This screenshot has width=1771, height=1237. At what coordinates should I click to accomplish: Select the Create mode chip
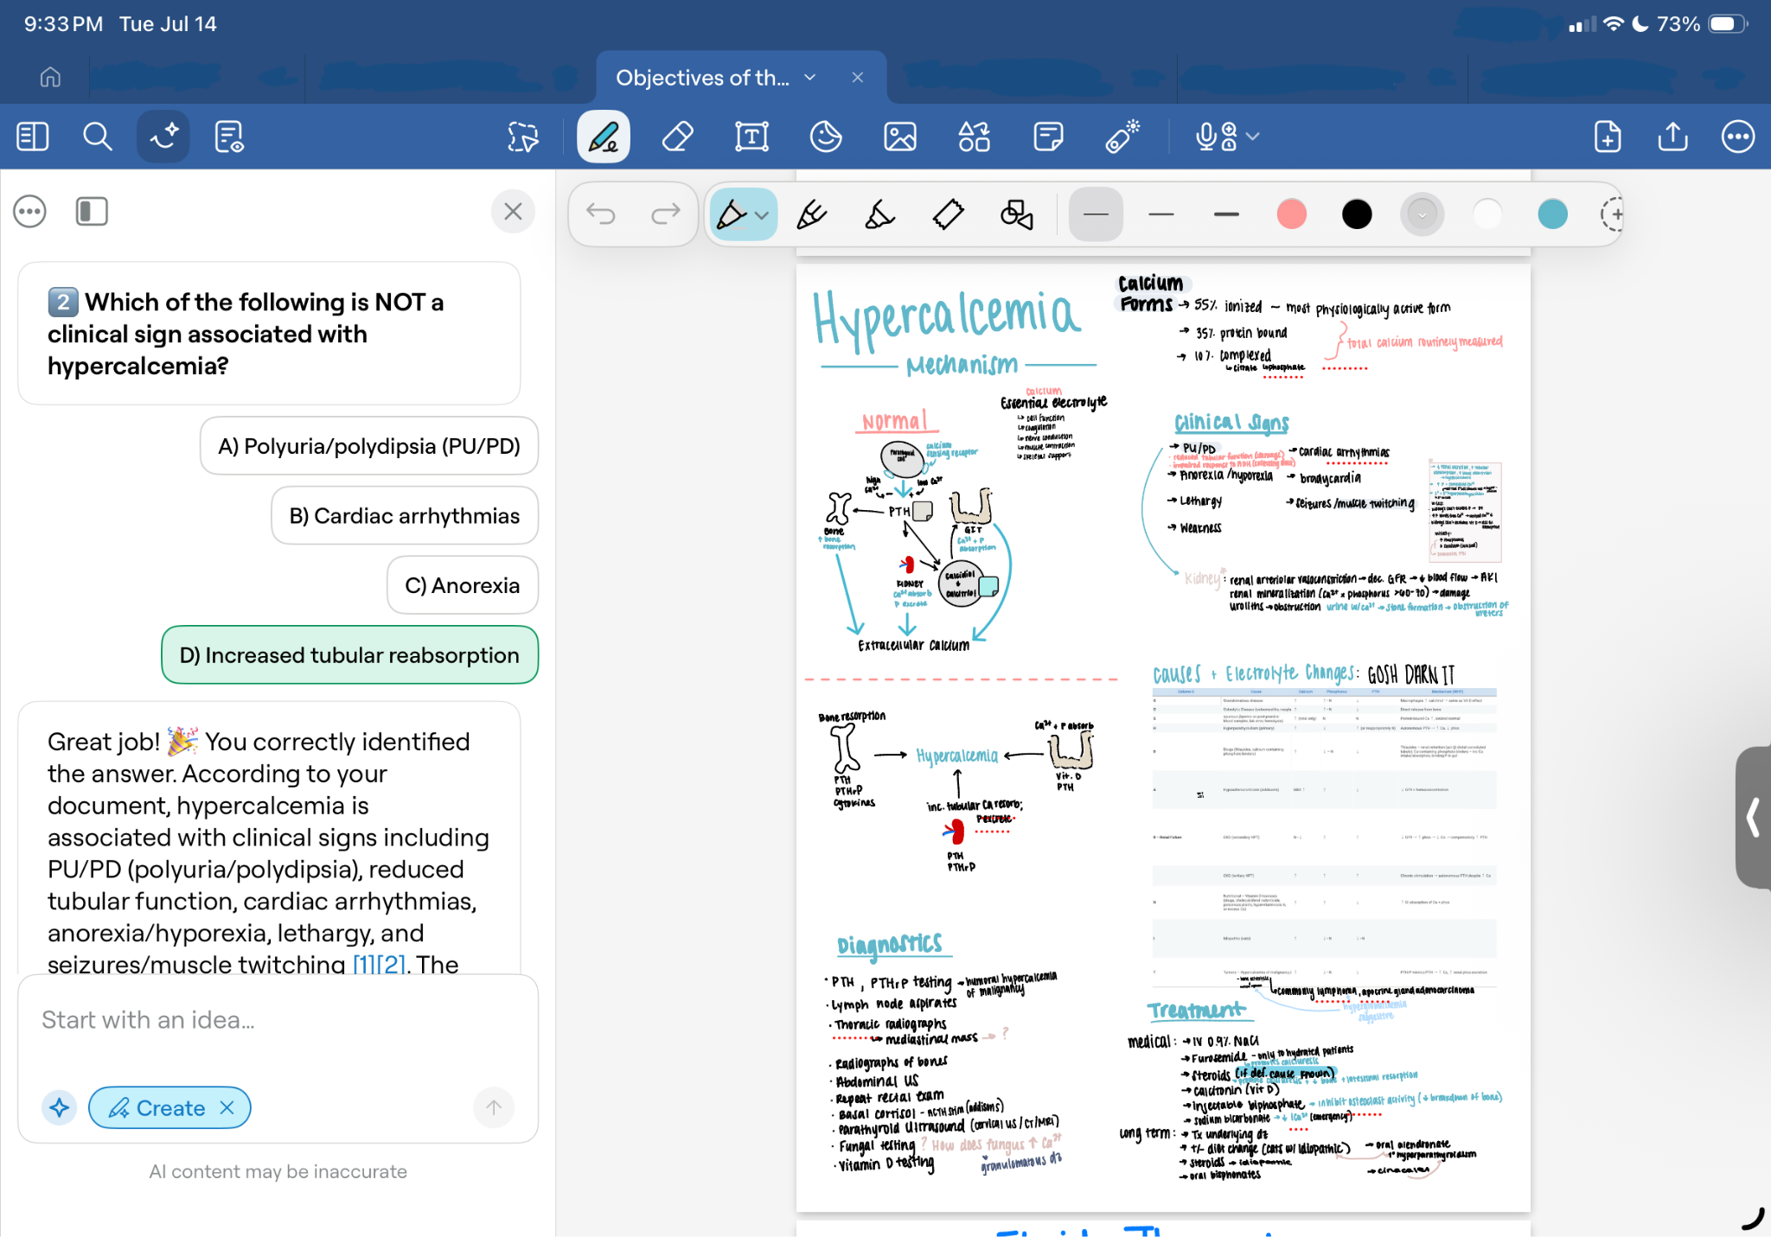click(x=169, y=1107)
